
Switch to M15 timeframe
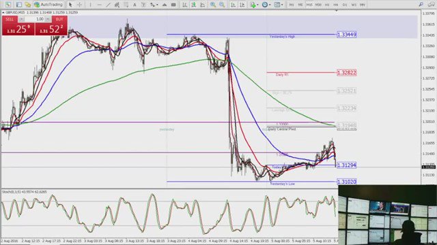309,5
